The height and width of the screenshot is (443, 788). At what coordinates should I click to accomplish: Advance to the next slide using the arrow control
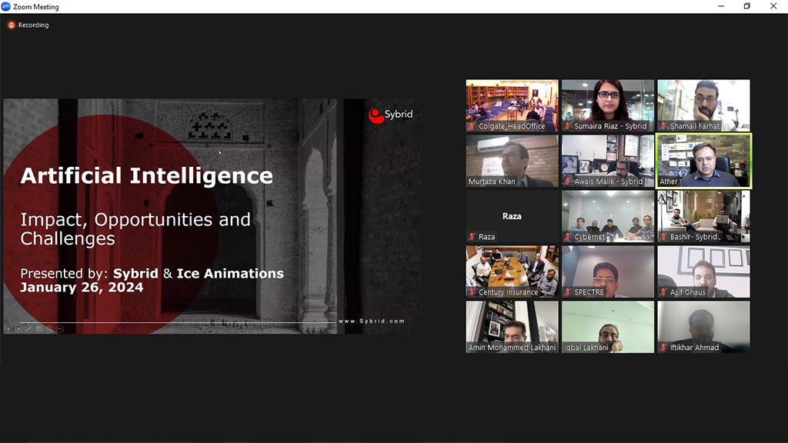coord(18,328)
